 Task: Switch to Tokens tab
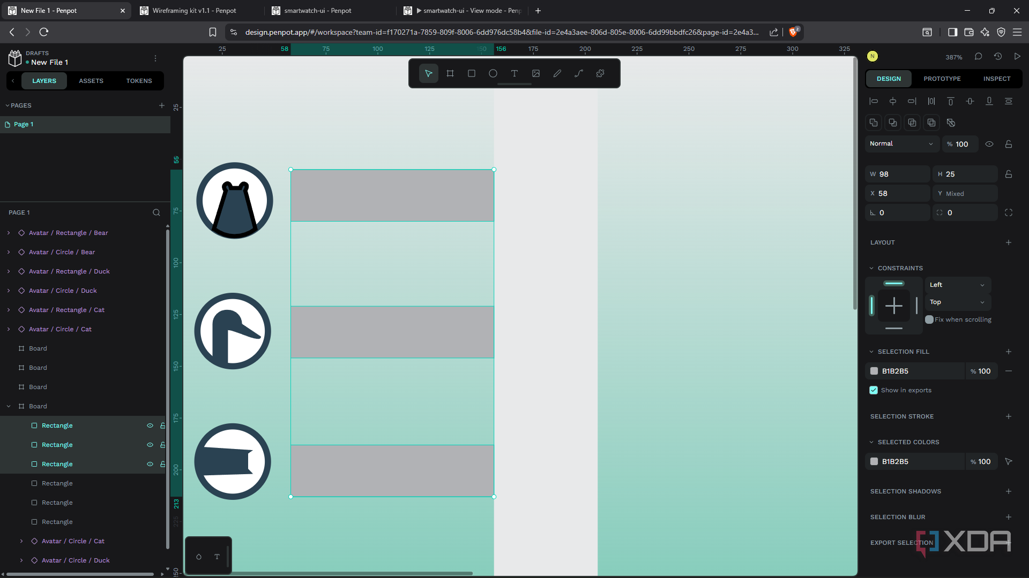click(x=139, y=81)
